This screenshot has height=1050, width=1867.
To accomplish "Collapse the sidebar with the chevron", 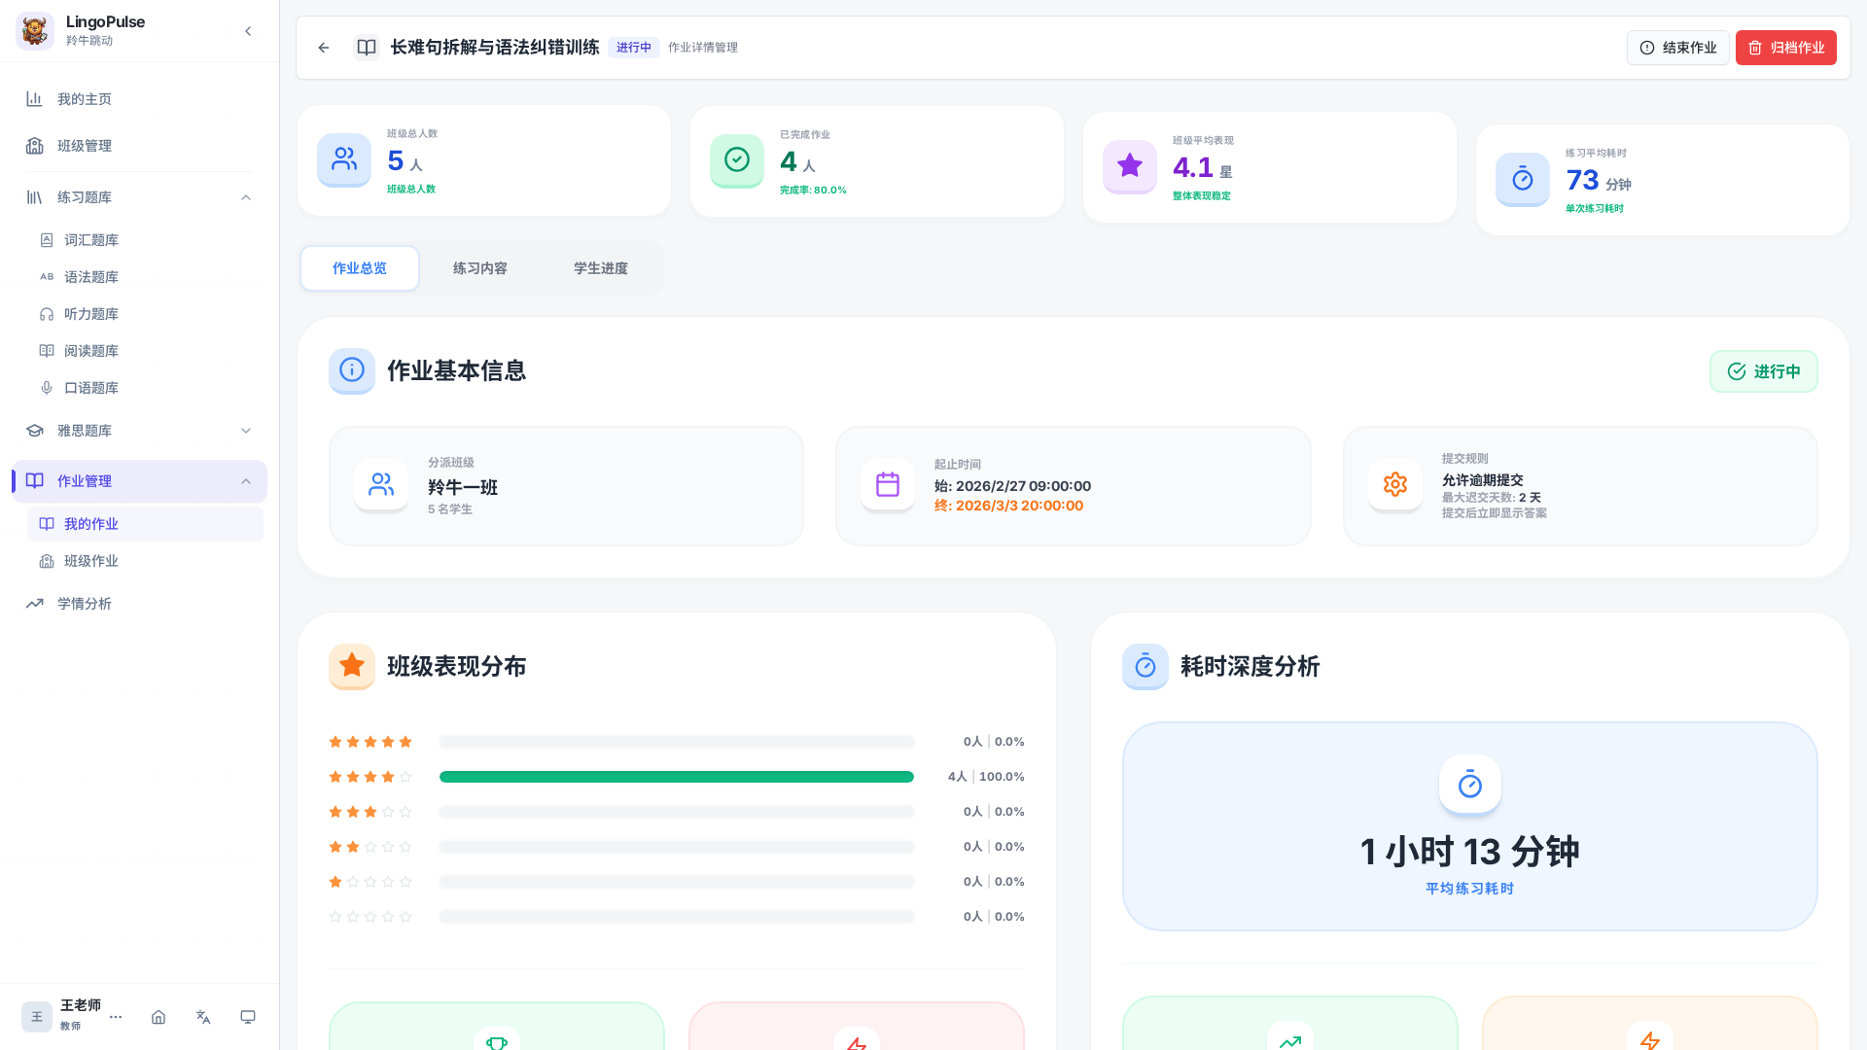I will pos(248,31).
